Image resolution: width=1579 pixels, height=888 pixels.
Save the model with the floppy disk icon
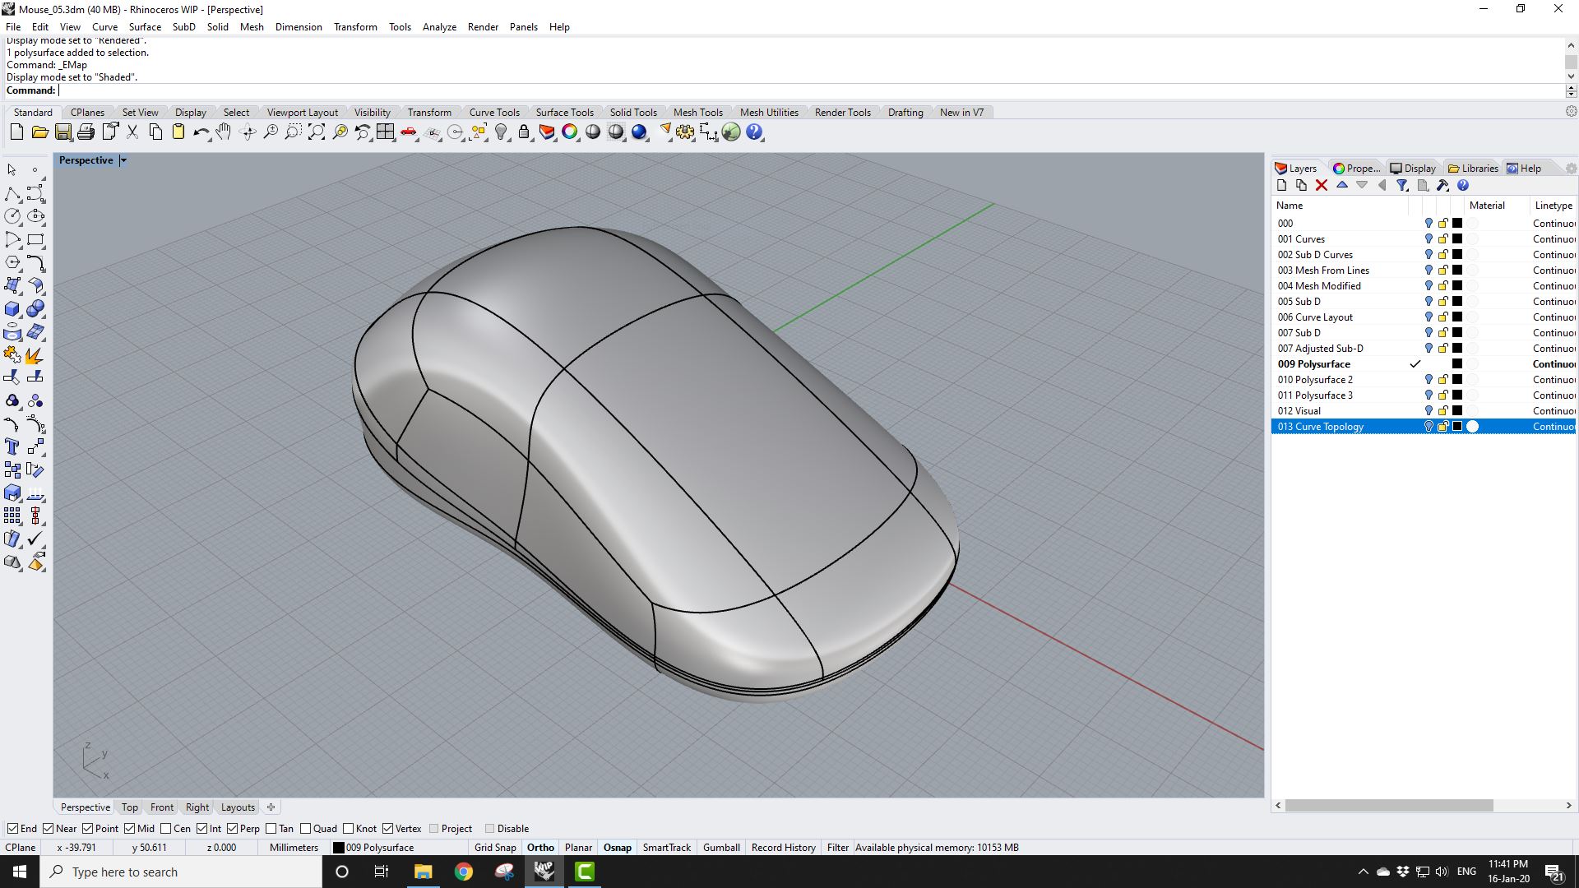point(63,132)
